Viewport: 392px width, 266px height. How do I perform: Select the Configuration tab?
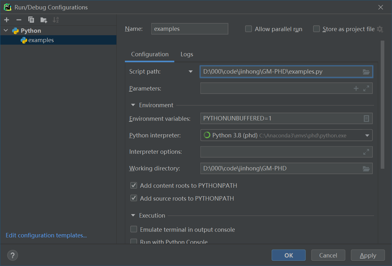(x=149, y=54)
